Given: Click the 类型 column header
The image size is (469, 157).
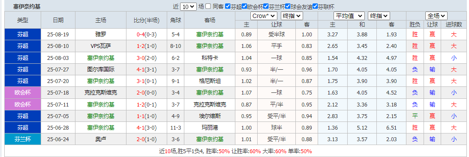Looking at the screenshot, I should [x=23, y=20].
